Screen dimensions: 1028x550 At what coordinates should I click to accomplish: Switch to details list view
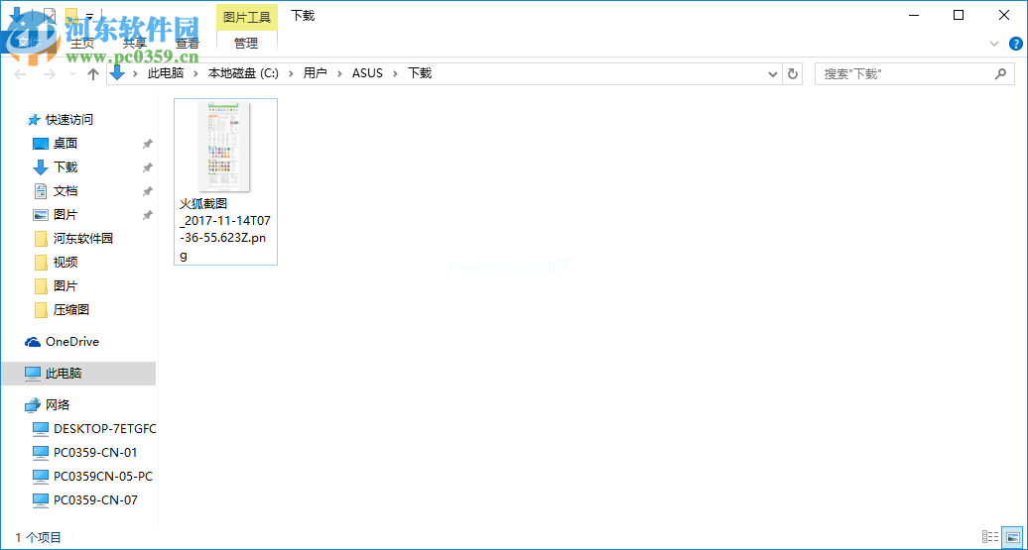pos(989,537)
